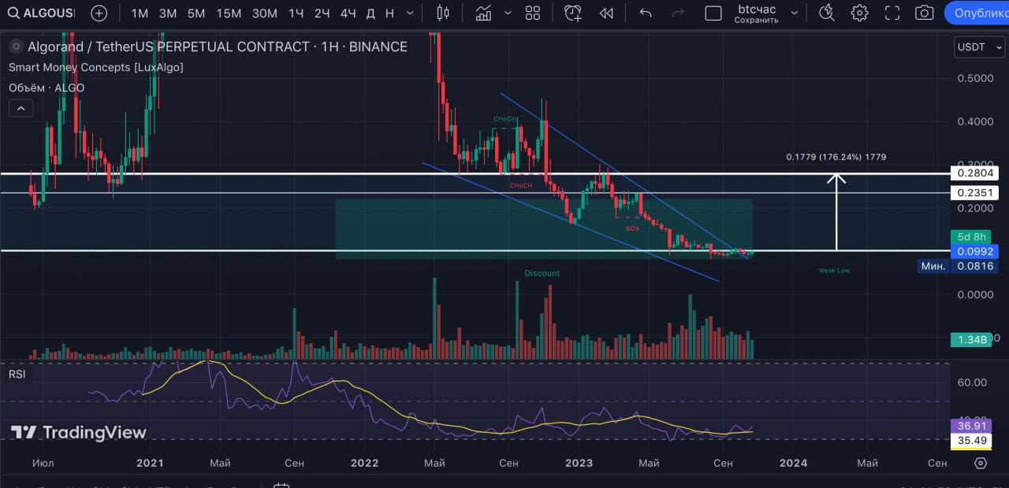Screen dimensions: 1009x488
Task: Open the USDT currency dropdown
Action: pyautogui.click(x=977, y=47)
